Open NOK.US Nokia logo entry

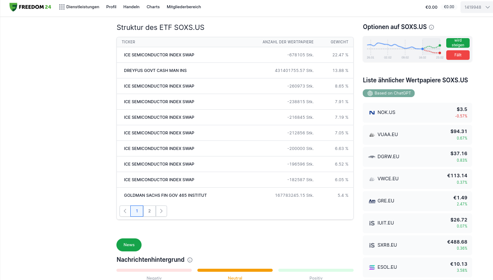(x=418, y=112)
